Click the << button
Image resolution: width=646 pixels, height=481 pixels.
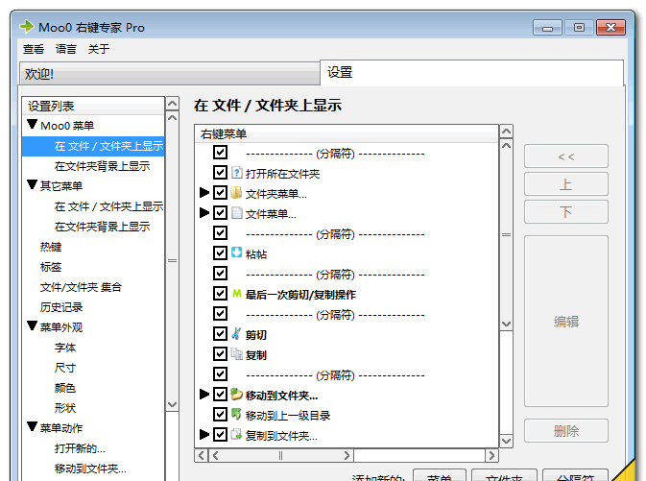566,156
